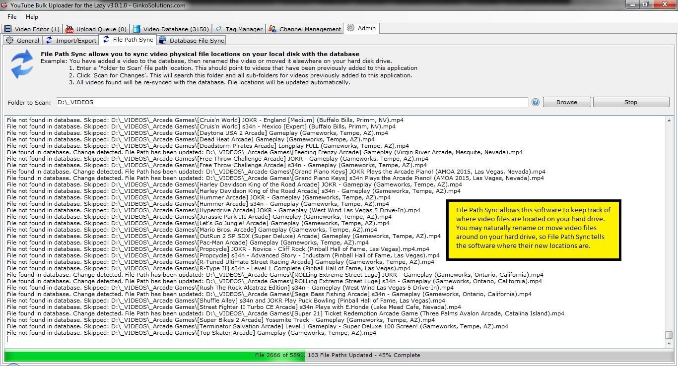678x366 pixels.
Task: Open the General sub-tab
Action: [23, 40]
